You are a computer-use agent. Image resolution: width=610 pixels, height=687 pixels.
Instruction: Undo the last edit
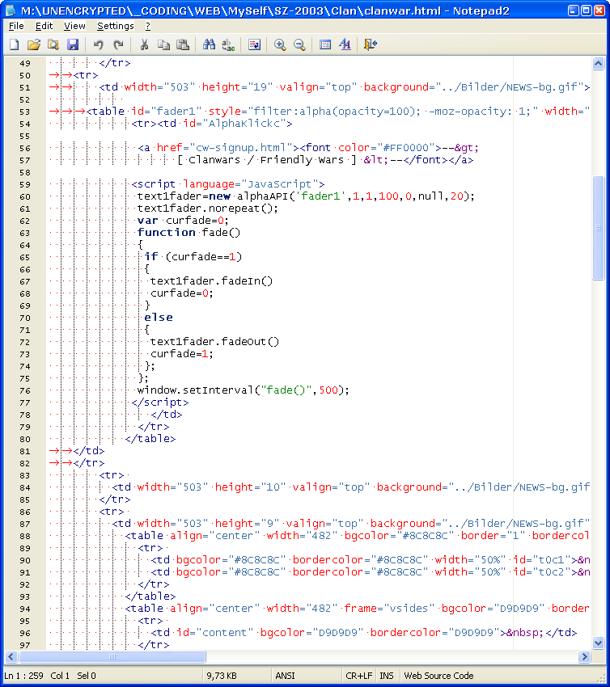98,44
